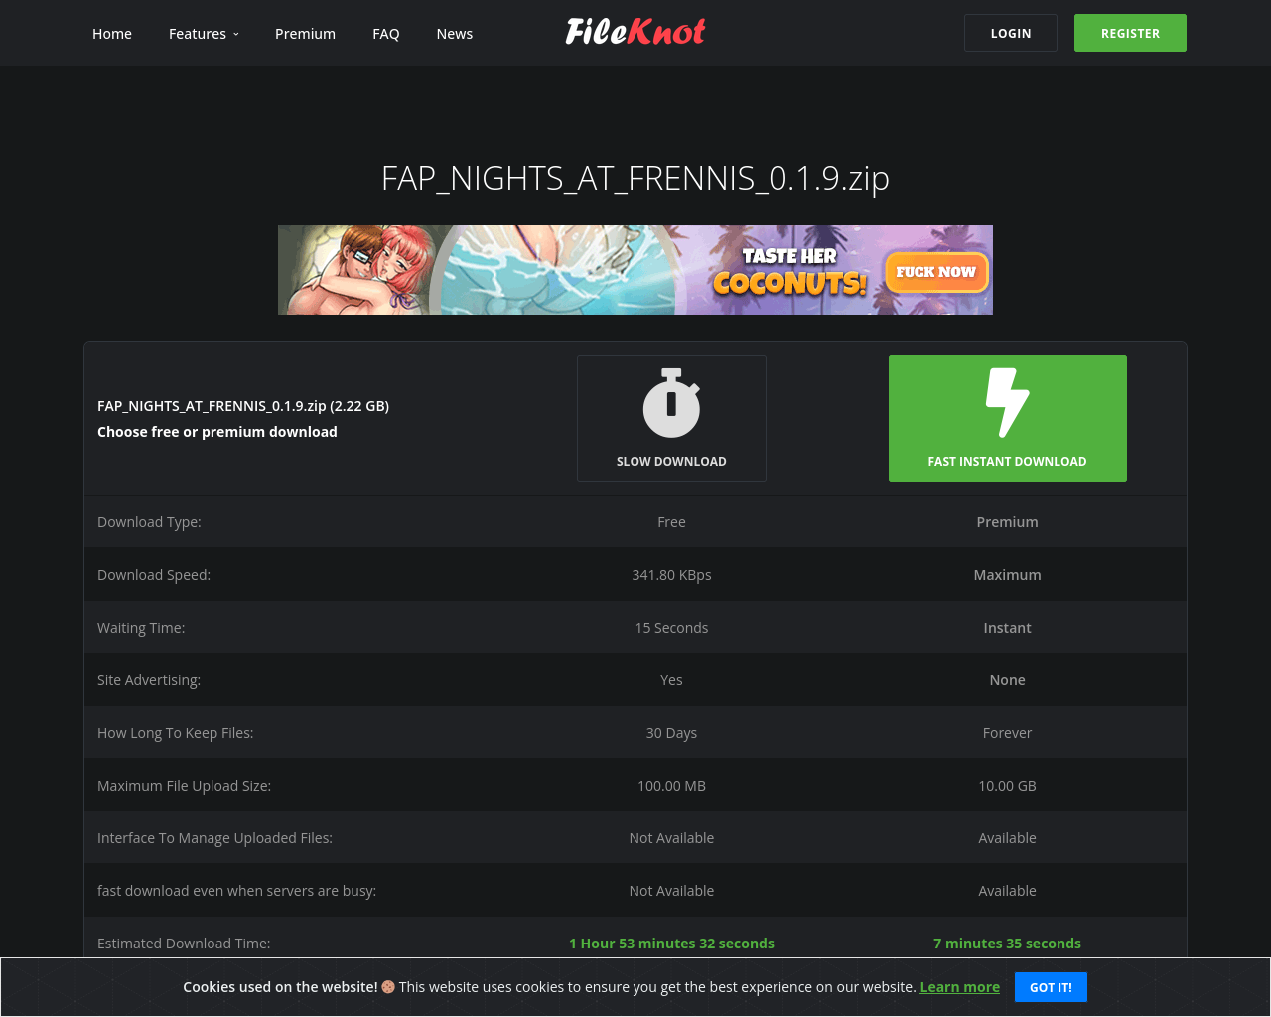1271x1017 pixels.
Task: Click the cookie emoji in the notice
Action: [x=388, y=987]
